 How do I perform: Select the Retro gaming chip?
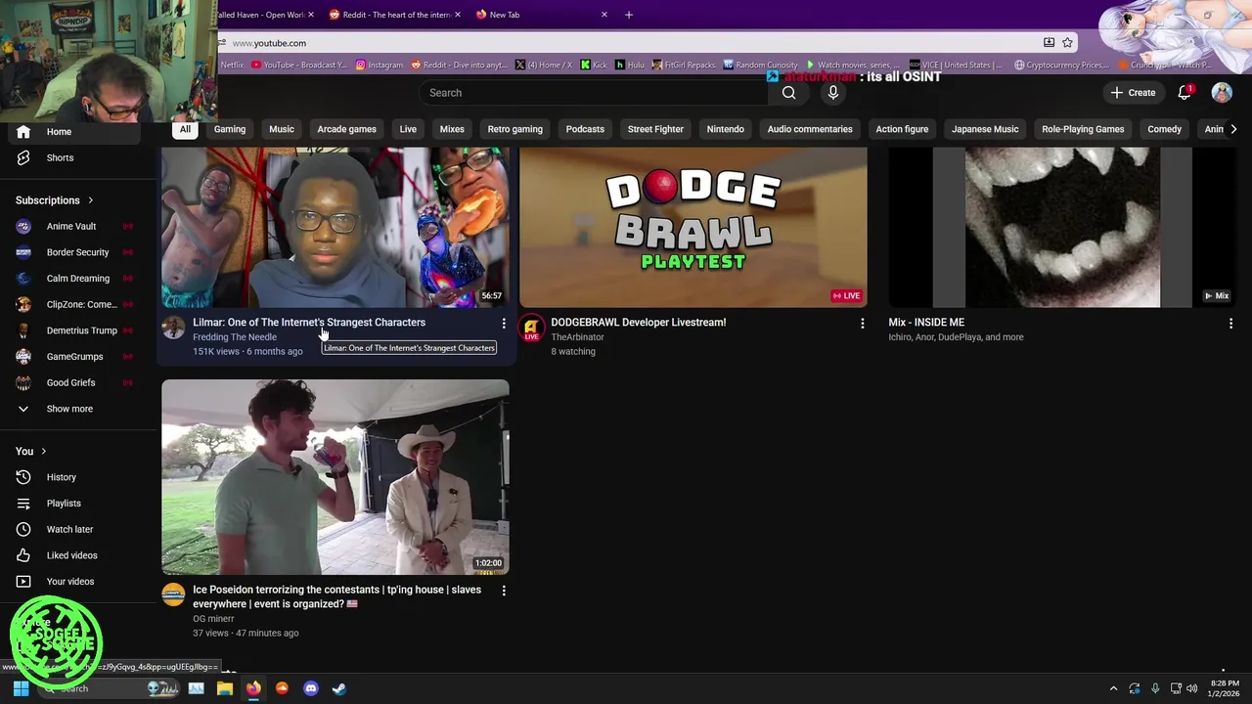[x=515, y=129]
